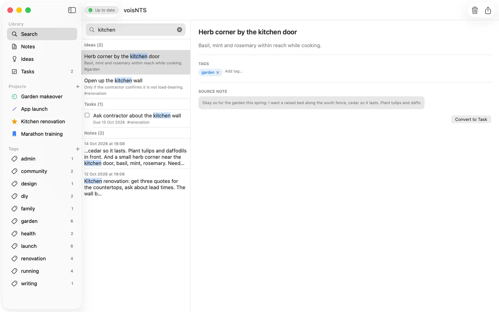
Task: Select Open up the kitchen wall idea
Action: 135,87
